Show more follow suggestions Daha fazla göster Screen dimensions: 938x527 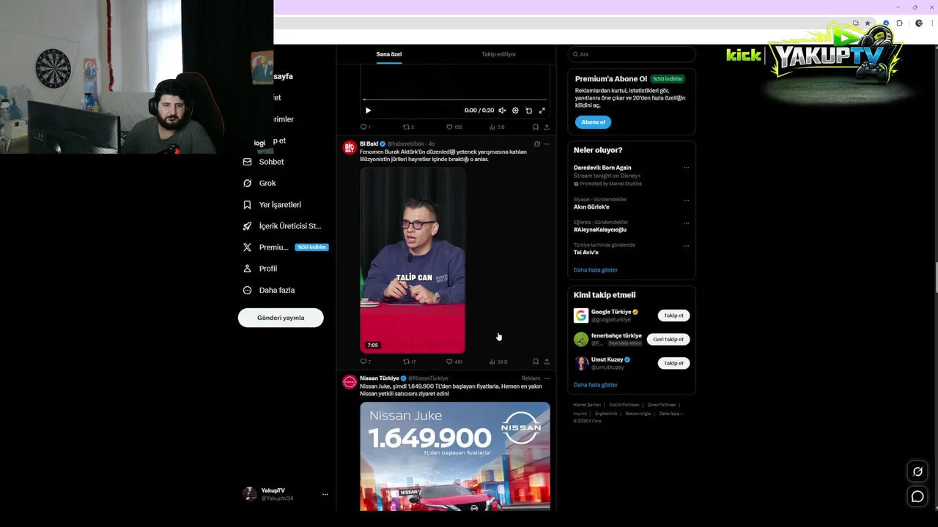click(x=596, y=385)
